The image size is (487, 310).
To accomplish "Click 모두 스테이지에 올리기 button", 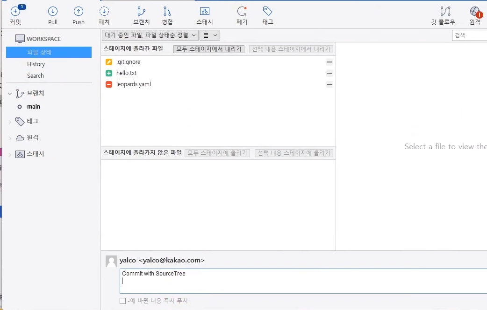I will [x=217, y=153].
